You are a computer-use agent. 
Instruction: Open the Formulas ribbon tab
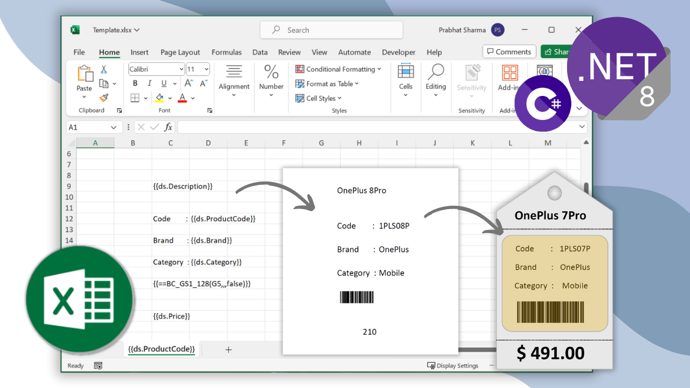[x=226, y=52]
